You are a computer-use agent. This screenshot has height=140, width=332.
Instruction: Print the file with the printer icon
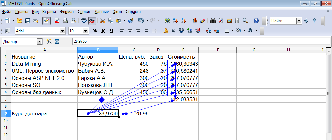click(x=65, y=21)
